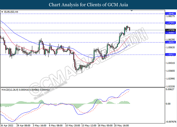This screenshot has width=177, height=127.
Task: Click the 1.02335 price axis value
Action: (x=171, y=86)
